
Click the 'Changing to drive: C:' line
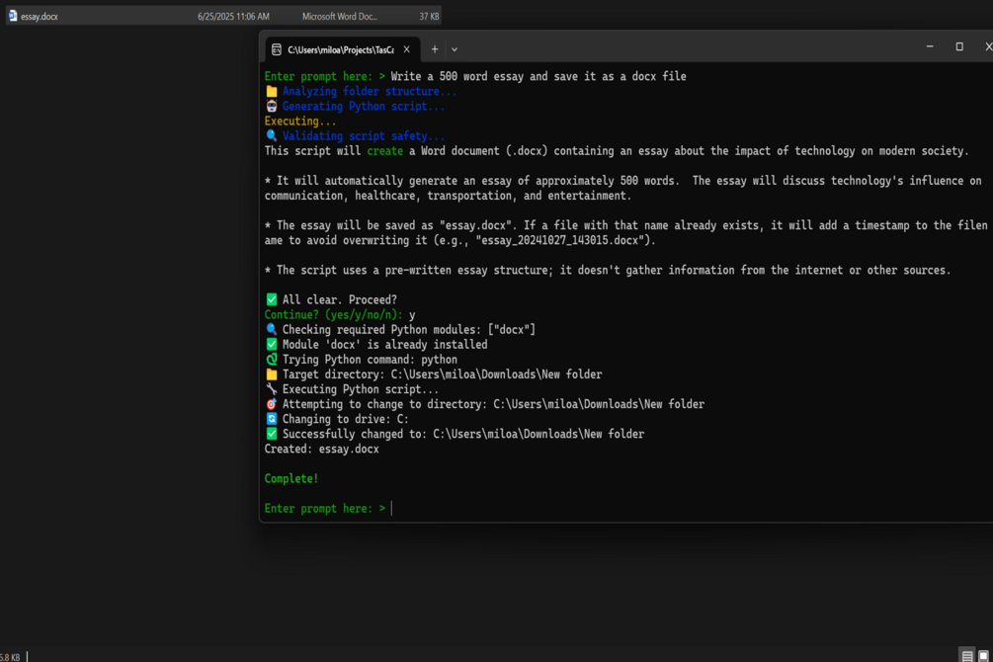click(337, 419)
